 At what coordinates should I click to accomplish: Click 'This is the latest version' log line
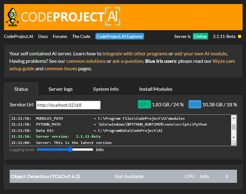click(x=61, y=143)
